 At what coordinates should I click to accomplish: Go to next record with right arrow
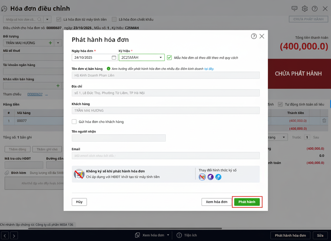14,235
